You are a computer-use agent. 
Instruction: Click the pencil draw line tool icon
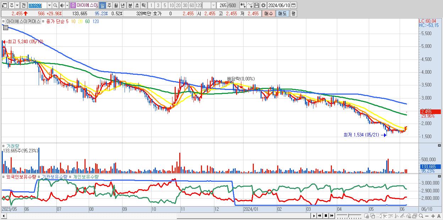(403, 216)
